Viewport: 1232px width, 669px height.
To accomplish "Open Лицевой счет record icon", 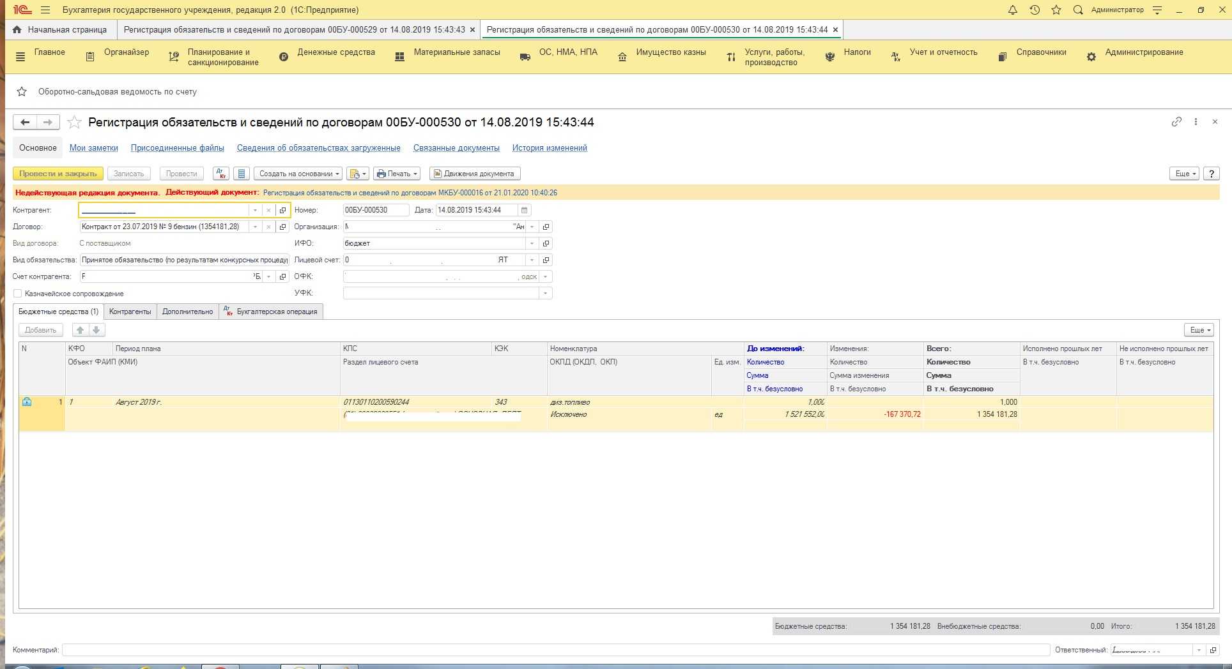I will [x=546, y=260].
